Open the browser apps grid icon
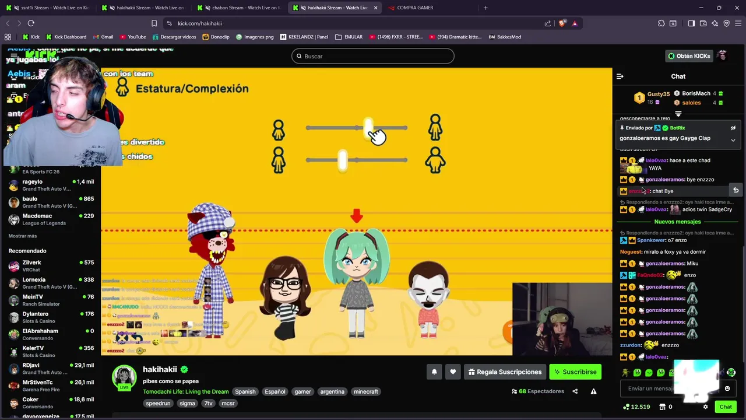The width and height of the screenshot is (746, 420). tap(8, 37)
